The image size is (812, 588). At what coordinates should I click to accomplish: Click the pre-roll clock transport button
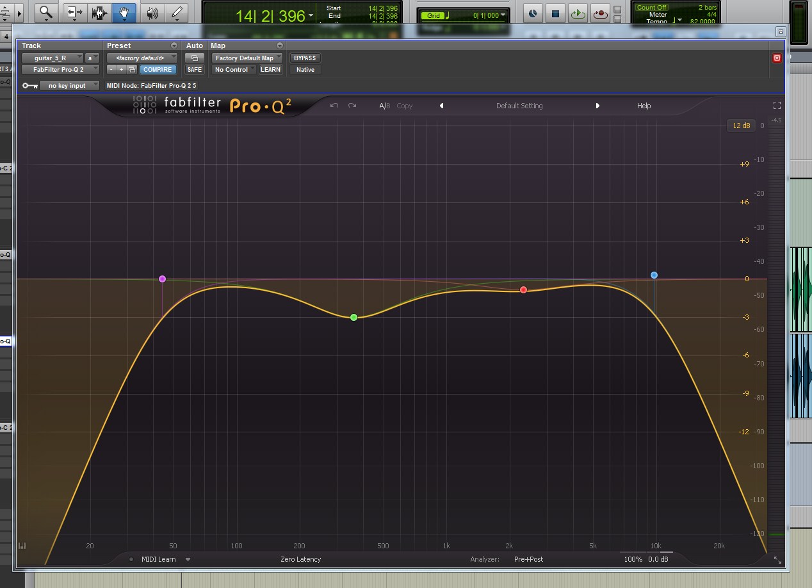click(x=533, y=13)
